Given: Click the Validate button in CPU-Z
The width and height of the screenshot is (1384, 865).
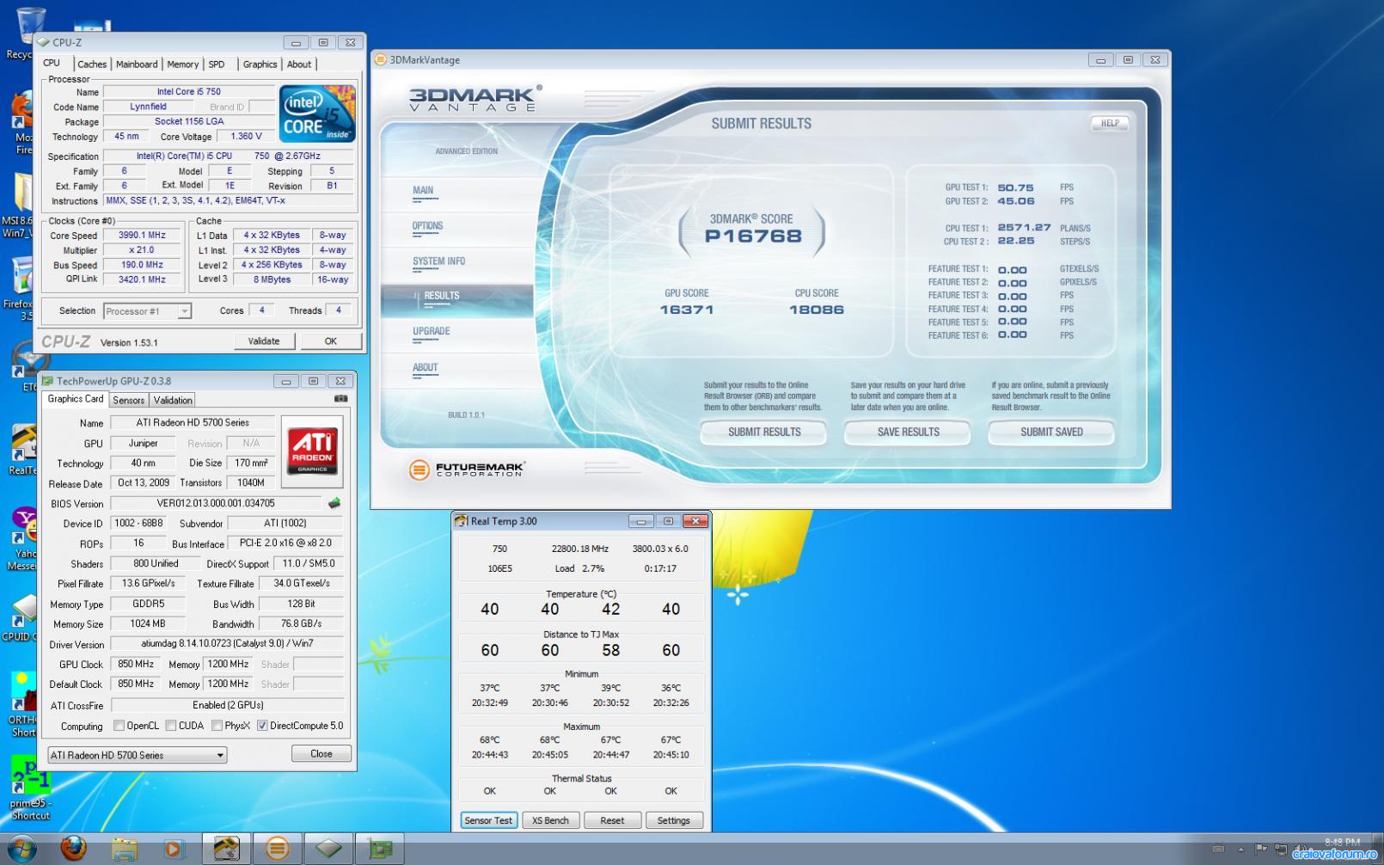Looking at the screenshot, I should tap(264, 341).
